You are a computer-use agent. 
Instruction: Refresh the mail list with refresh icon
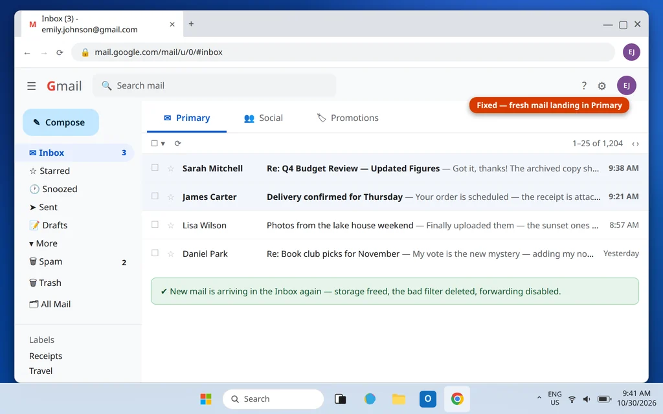pyautogui.click(x=177, y=143)
